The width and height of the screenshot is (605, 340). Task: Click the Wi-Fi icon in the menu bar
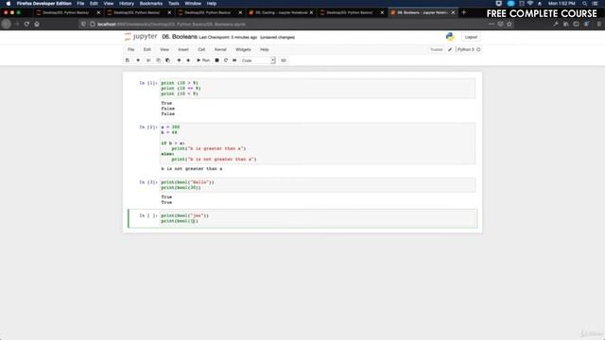(530, 4)
